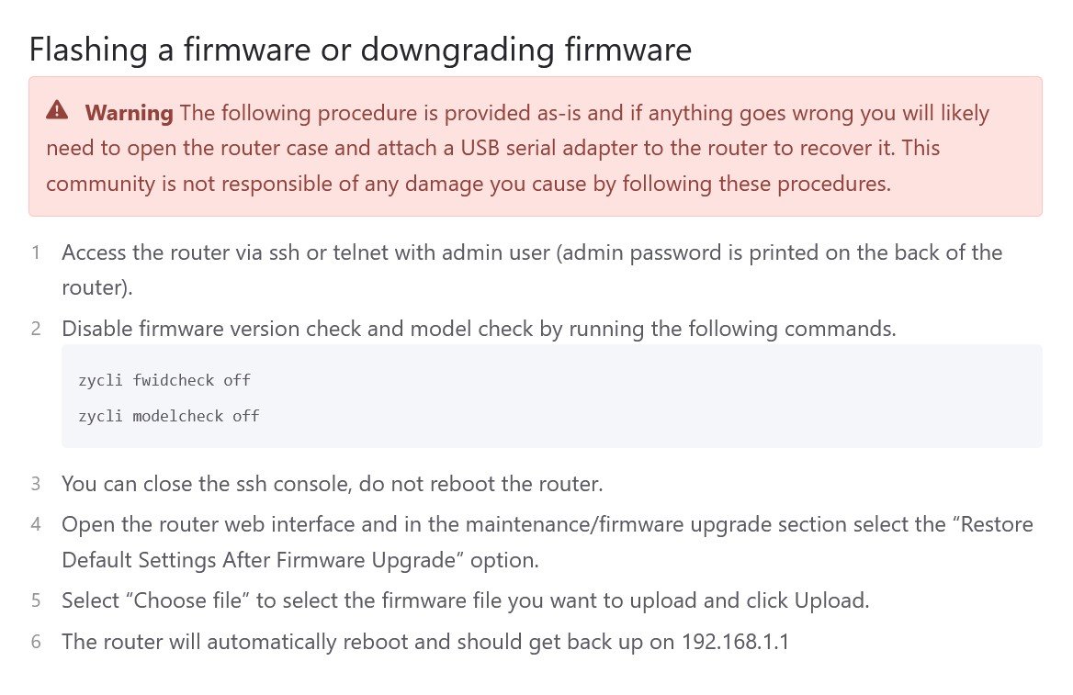Screen dimensions: 1073x695
Task: Click step number 3 in the list
Action: click(36, 484)
